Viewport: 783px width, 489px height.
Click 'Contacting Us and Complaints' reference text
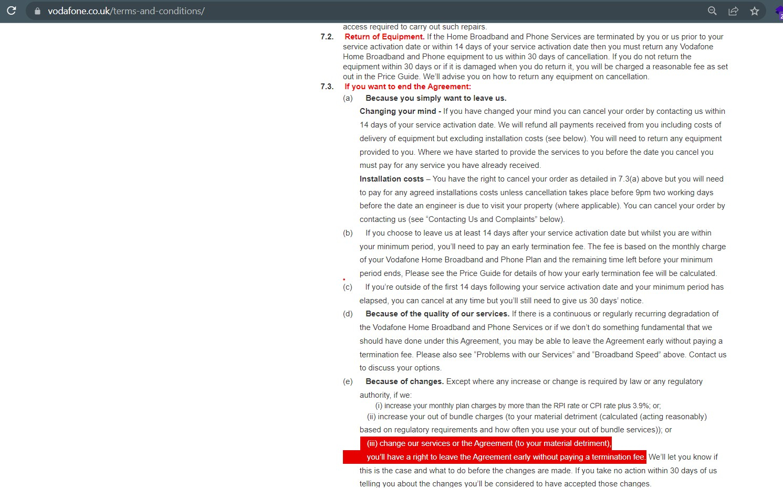[x=483, y=219]
